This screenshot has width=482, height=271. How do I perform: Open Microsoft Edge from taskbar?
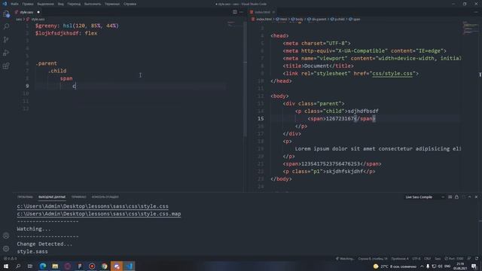[x=43, y=266]
